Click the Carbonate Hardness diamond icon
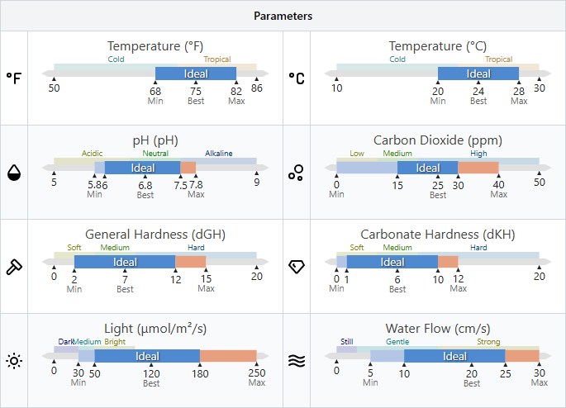This screenshot has height=408, width=566. pyautogui.click(x=296, y=266)
